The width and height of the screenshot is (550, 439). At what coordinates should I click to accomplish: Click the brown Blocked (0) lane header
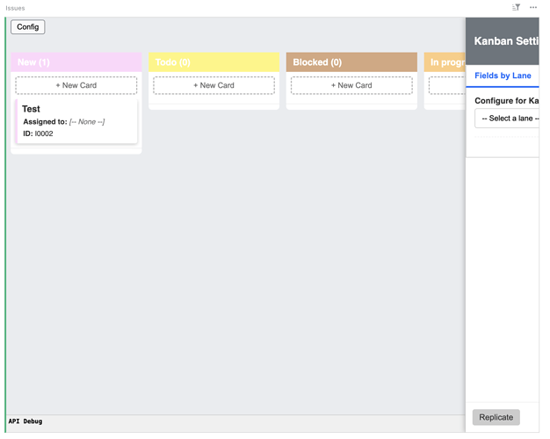point(351,62)
